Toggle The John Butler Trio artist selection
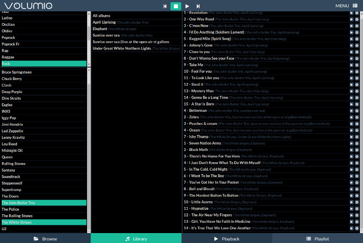Viewport: 363px width, 243px height. (x=43, y=203)
